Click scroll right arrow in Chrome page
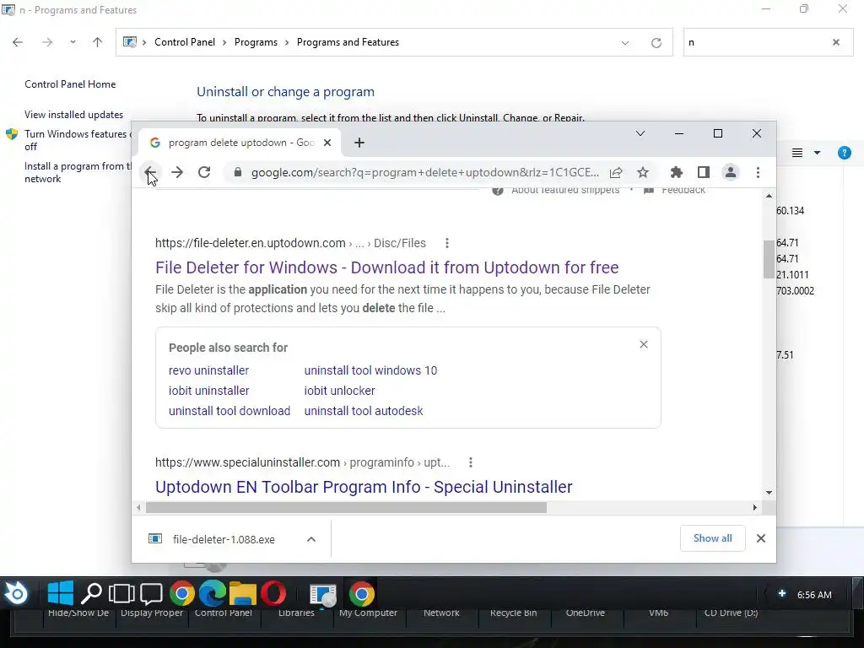 755,507
